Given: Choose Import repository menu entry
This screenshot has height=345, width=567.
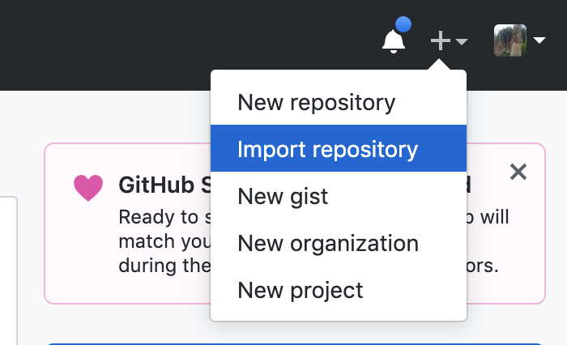Looking at the screenshot, I should point(327,149).
